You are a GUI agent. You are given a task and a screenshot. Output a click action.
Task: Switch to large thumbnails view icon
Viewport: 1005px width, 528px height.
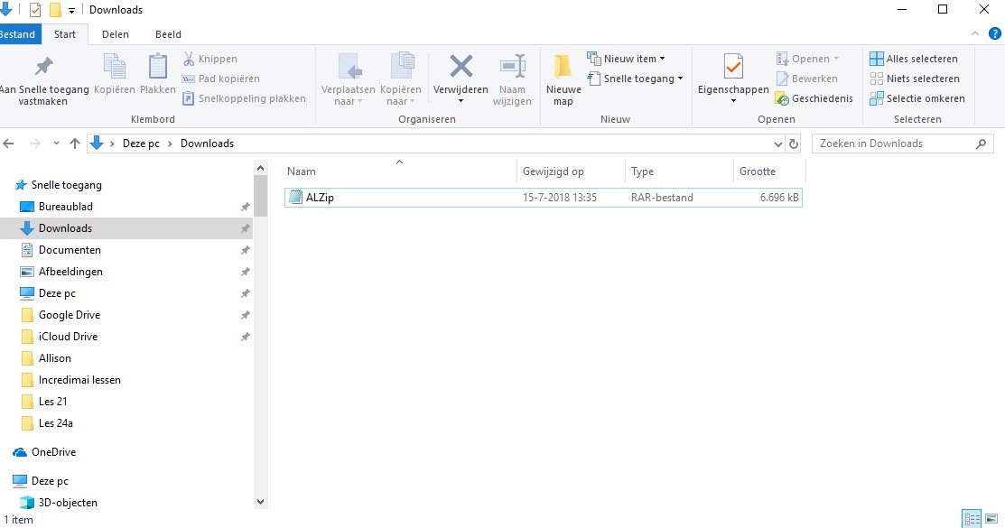click(991, 518)
